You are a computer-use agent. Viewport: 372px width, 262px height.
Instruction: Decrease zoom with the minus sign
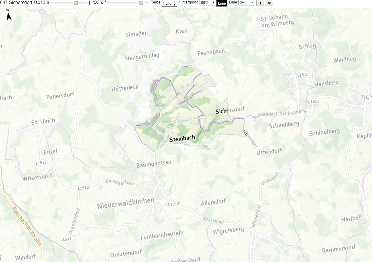(52, 3)
